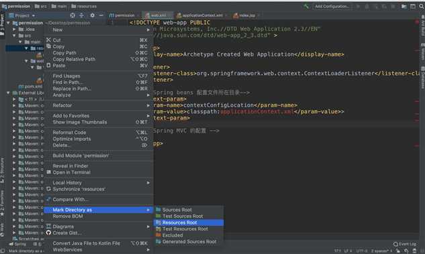Click the GitHub icon beside Create Gist
Image resolution: width=425 pixels, height=254 pixels.
tap(48, 233)
